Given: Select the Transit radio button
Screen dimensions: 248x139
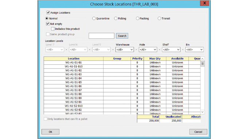Looking at the screenshot, I should pos(159,18).
